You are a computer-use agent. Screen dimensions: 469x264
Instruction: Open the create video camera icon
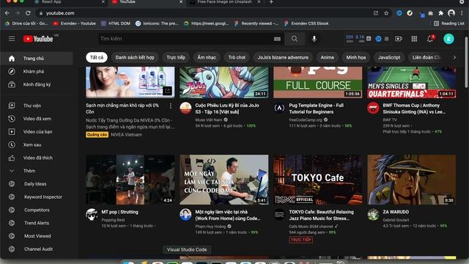click(399, 39)
